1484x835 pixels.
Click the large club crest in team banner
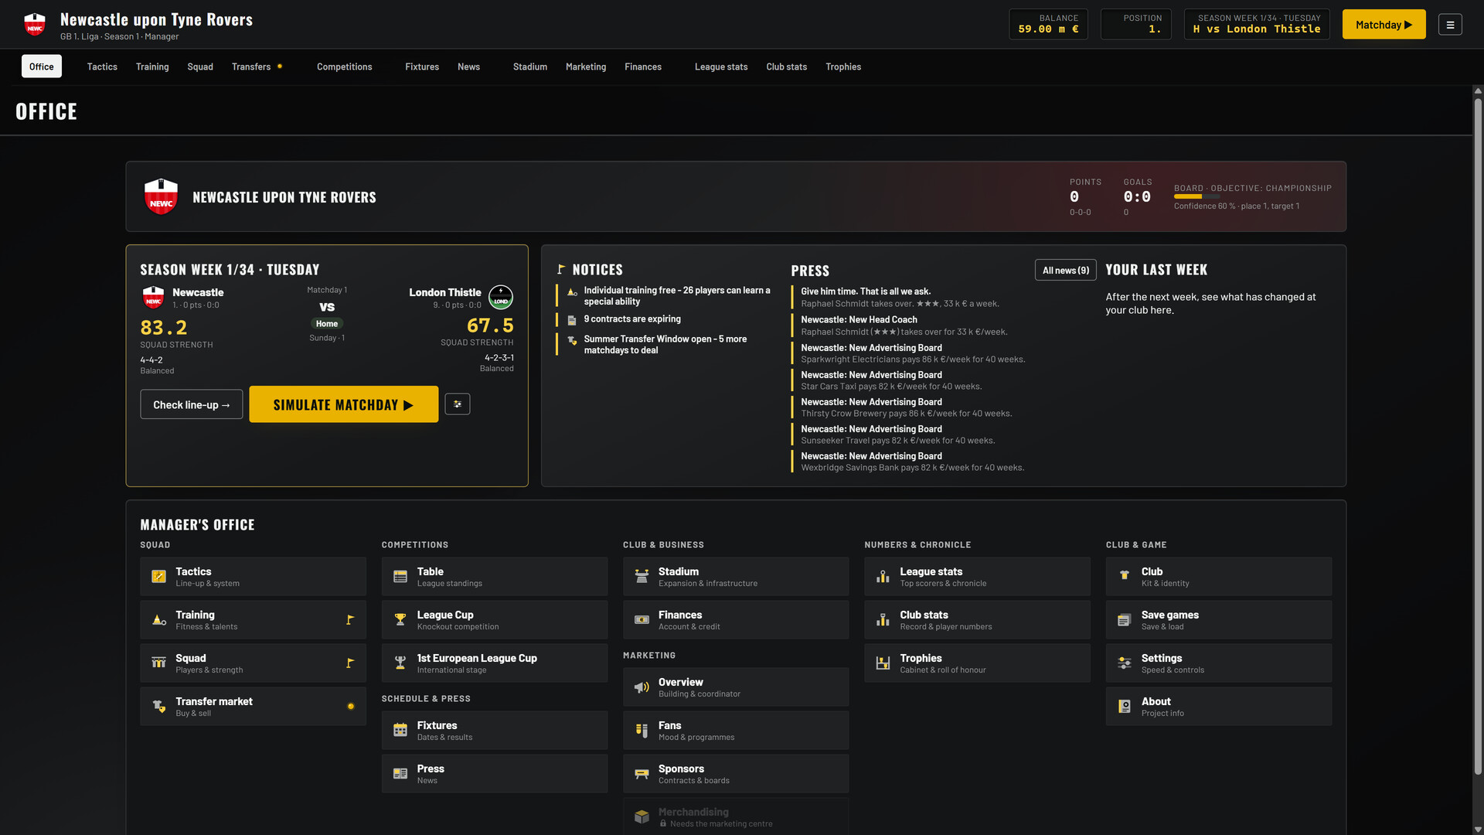(161, 196)
